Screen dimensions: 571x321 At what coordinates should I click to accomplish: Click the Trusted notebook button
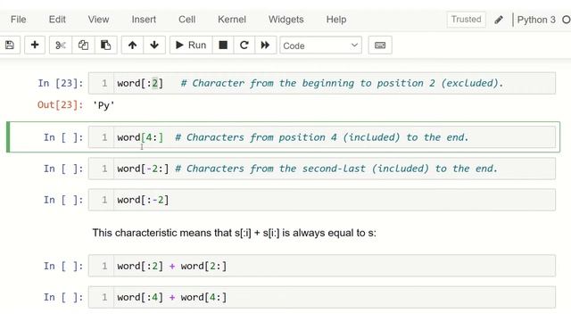466,20
